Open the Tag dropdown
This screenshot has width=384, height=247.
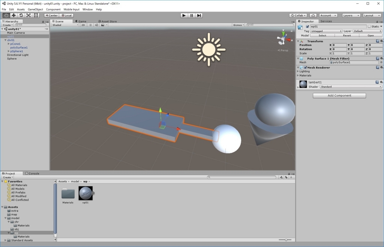coord(326,31)
